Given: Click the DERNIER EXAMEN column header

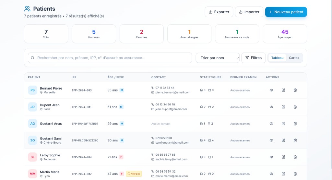Looking at the screenshot, I should pyautogui.click(x=243, y=77).
